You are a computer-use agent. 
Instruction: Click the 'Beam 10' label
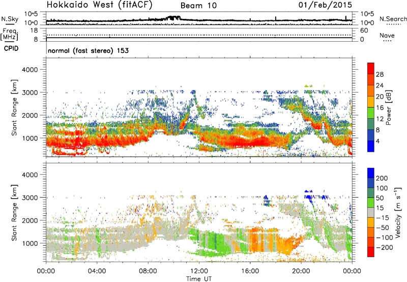point(198,6)
